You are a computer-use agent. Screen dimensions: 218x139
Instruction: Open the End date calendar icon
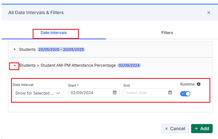(170, 92)
